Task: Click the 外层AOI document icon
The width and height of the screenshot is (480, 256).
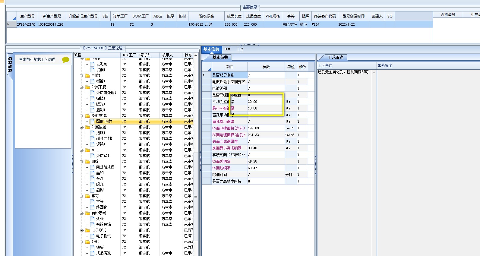Action: [92, 156]
